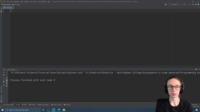Image resolution: width=200 pixels, height=112 pixels.
Task: Start debugging with the green bug icon
Action: point(184,4)
